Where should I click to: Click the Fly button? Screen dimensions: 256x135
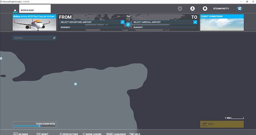[222, 124]
